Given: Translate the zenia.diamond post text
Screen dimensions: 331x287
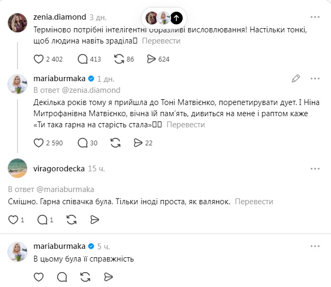Looking at the screenshot, I should [161, 41].
